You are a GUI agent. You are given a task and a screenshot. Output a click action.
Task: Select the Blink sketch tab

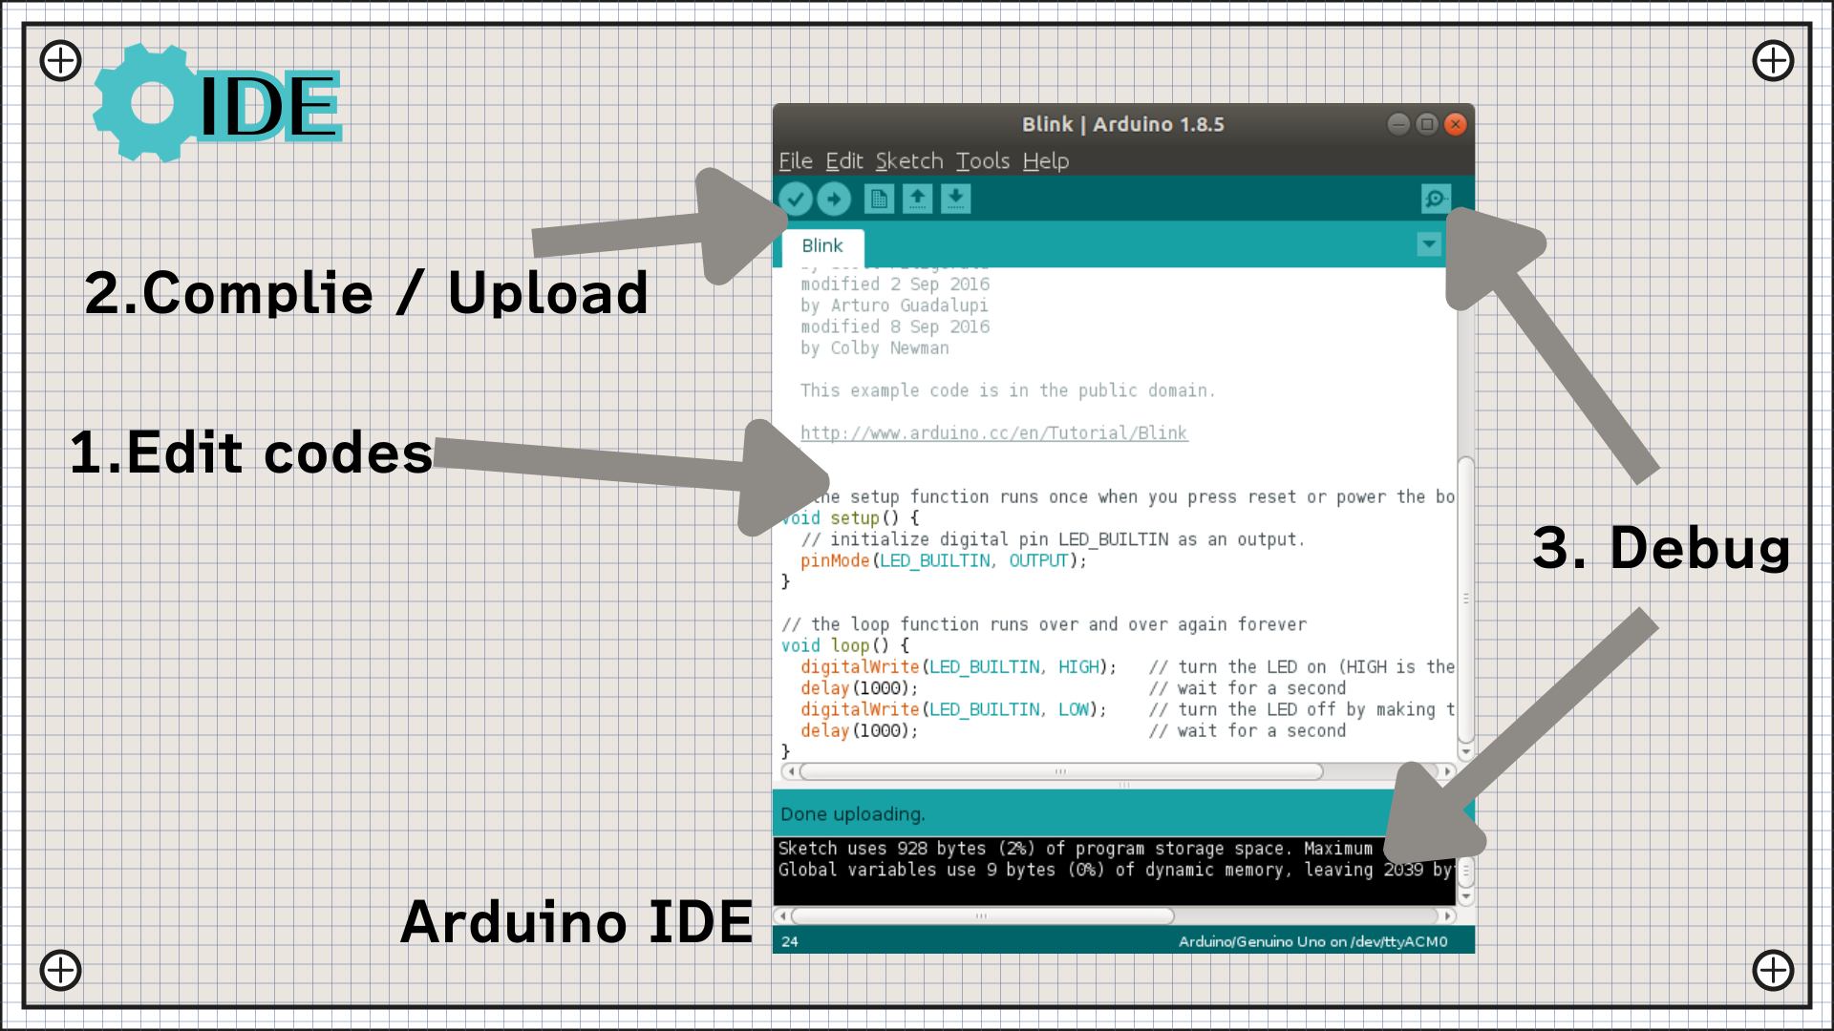[822, 246]
